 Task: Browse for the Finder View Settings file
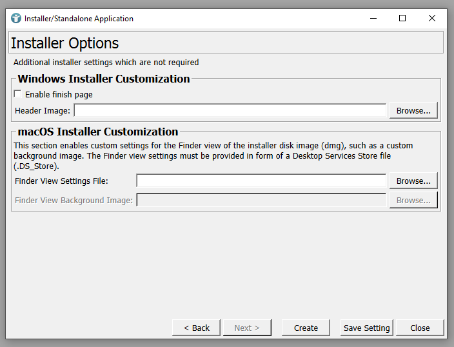(413, 181)
